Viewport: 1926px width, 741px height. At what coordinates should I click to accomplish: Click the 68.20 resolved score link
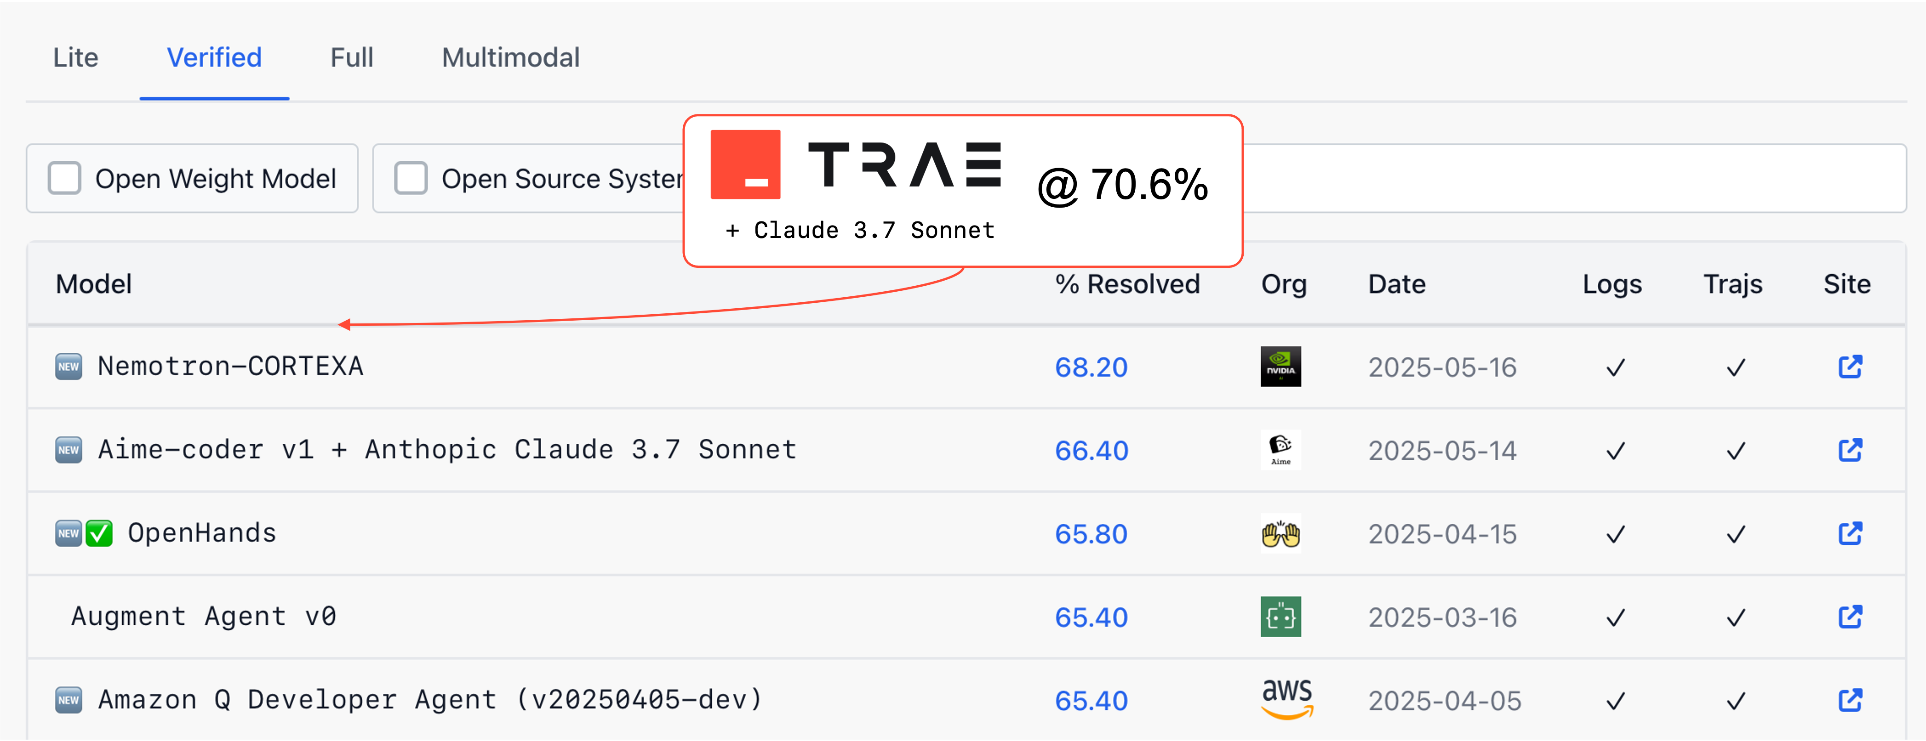click(1091, 368)
